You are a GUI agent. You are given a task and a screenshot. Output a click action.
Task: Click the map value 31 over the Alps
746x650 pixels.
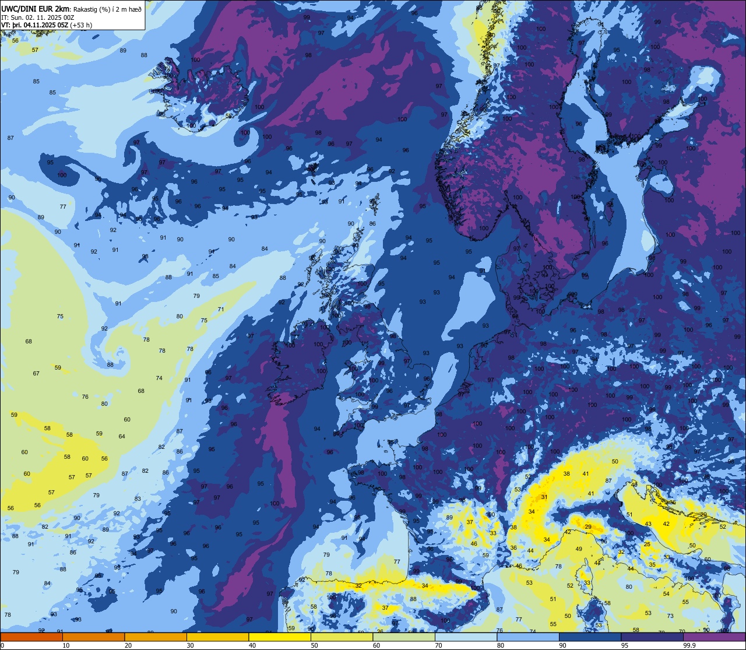pyautogui.click(x=544, y=497)
